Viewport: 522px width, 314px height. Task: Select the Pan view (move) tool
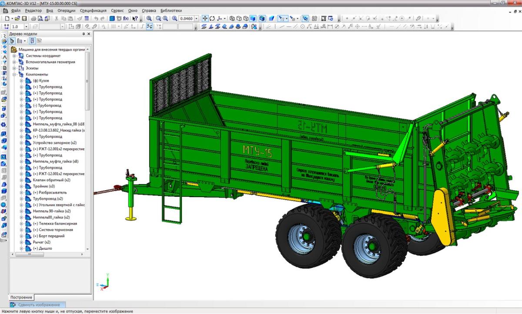205,19
